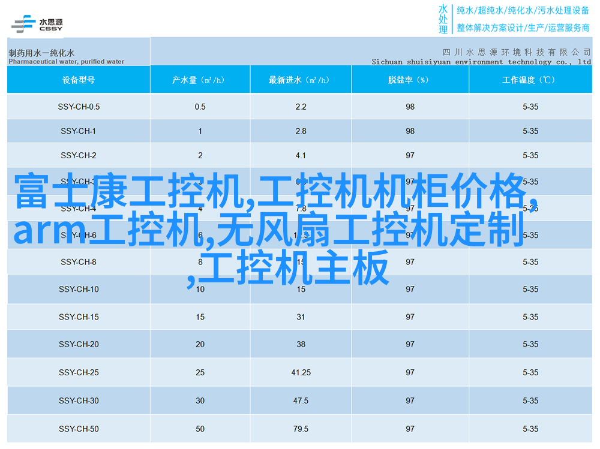Select the 产水量 value 10 in the SSY-CH-10 row
Image resolution: width=600 pixels, height=449 pixels.
click(200, 289)
